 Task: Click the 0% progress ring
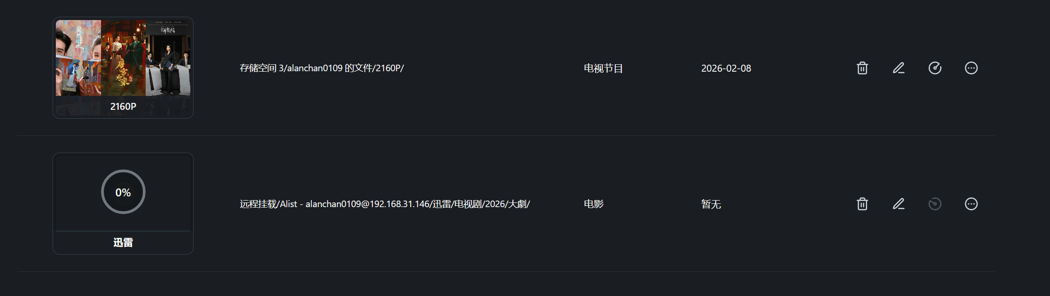pos(123,191)
